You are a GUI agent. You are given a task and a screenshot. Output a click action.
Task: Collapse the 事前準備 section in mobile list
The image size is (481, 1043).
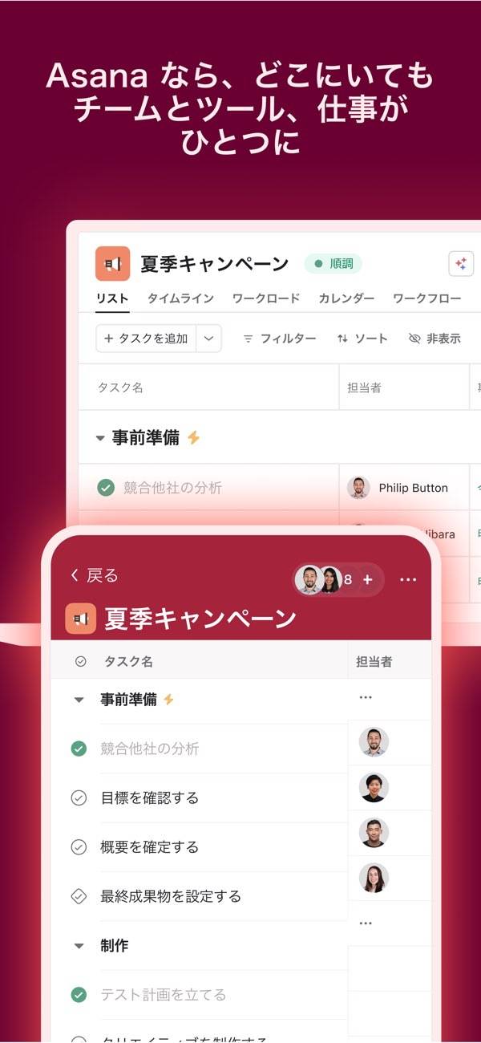point(79,700)
